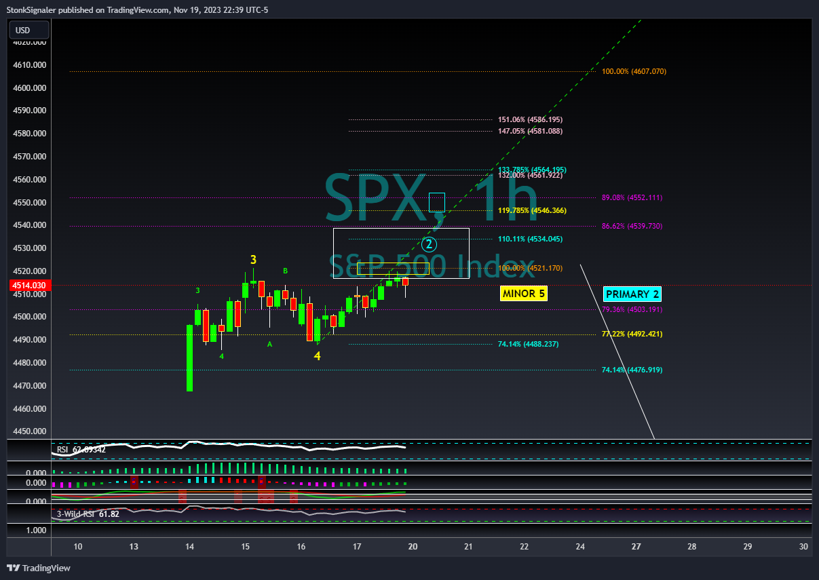
Task: Click the 151.06% (4586.195) fib label
Action: [530, 119]
